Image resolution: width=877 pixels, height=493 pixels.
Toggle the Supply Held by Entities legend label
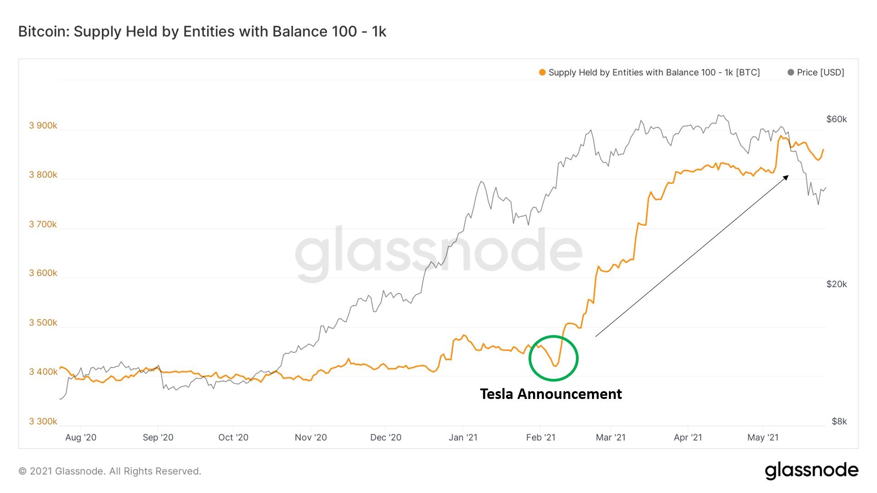(x=654, y=73)
